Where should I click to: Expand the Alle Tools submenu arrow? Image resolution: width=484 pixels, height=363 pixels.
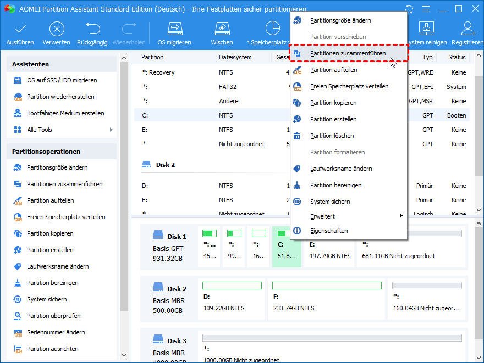(111, 130)
